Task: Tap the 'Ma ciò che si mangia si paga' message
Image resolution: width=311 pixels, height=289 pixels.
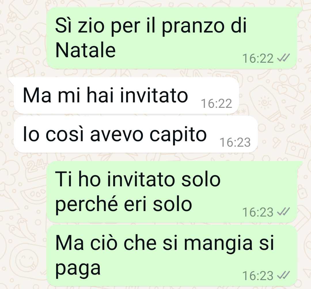Action: pyautogui.click(x=172, y=256)
